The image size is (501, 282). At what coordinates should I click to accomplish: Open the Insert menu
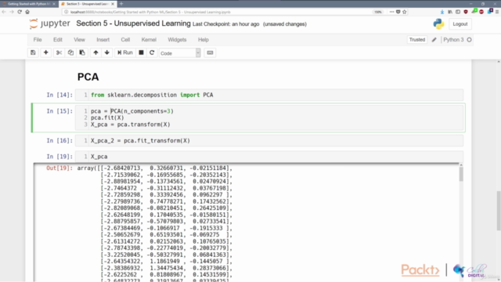click(103, 40)
